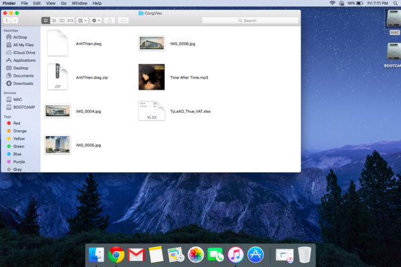Open the Go menu in menu bar
401x267 pixels.
pyautogui.click(x=63, y=3)
